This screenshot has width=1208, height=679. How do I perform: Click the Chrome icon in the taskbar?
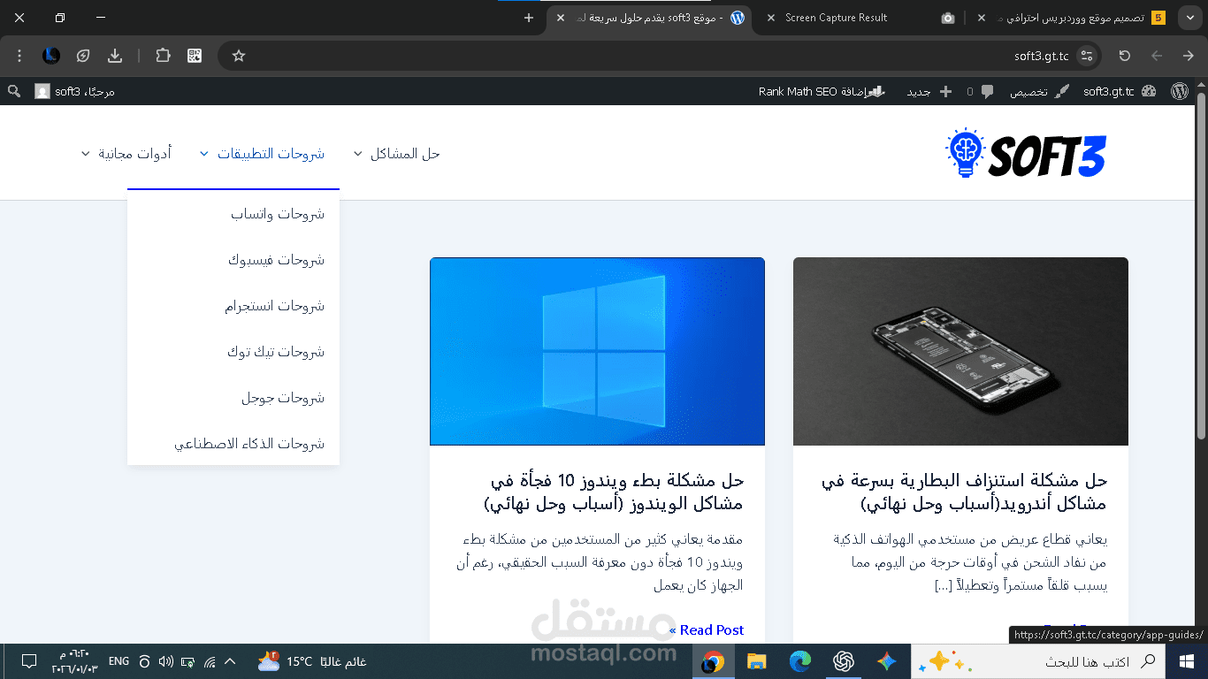713,661
